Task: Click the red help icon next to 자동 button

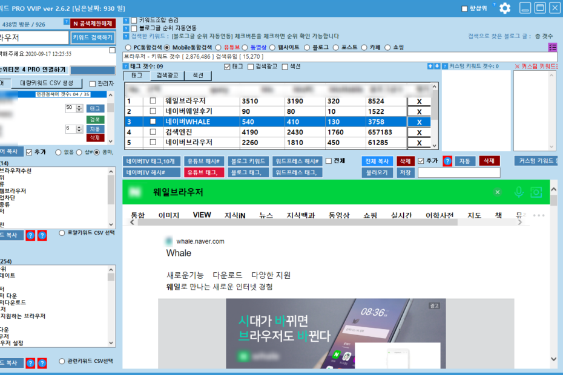Action: pos(447,161)
